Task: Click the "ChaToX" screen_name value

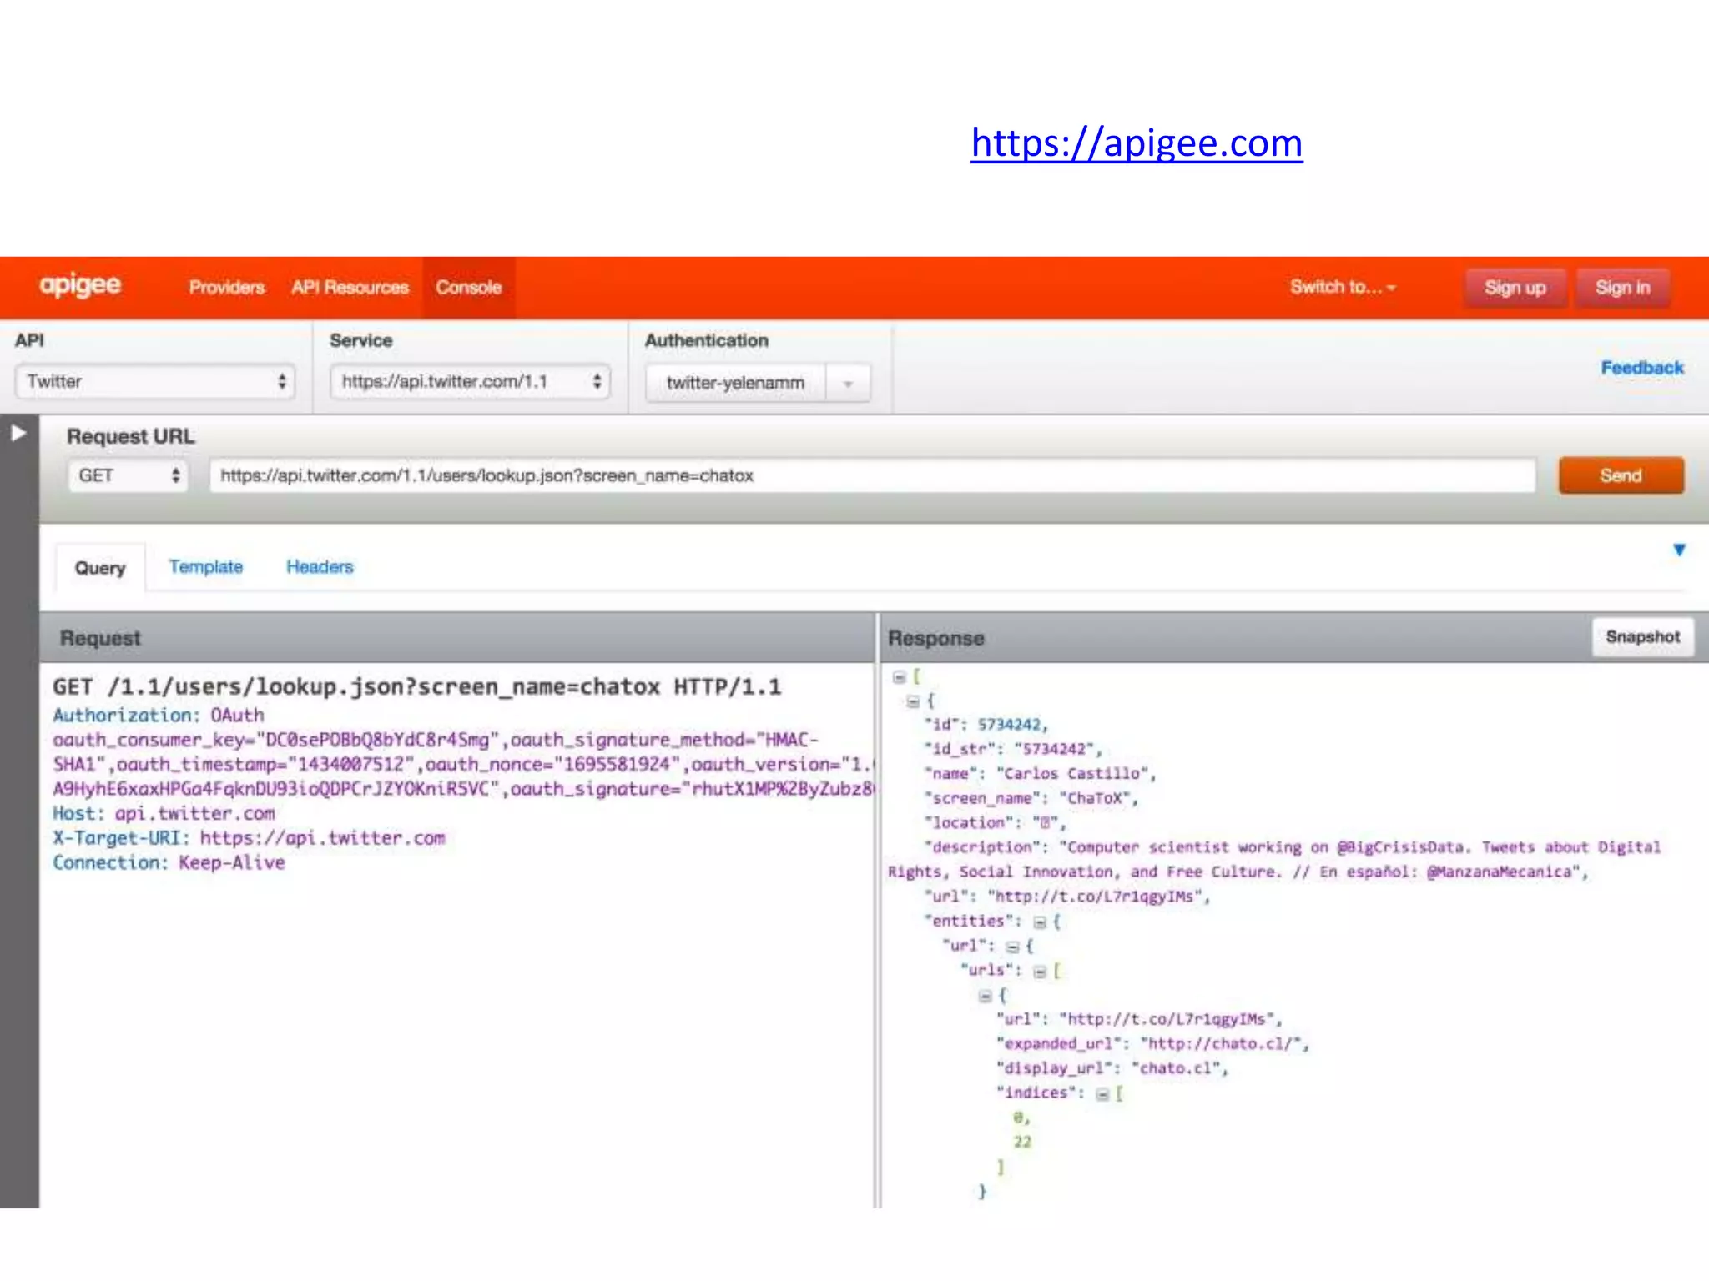Action: tap(1095, 798)
